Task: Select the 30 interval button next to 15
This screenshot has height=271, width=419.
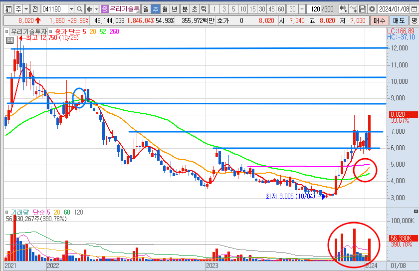Action: click(x=262, y=9)
